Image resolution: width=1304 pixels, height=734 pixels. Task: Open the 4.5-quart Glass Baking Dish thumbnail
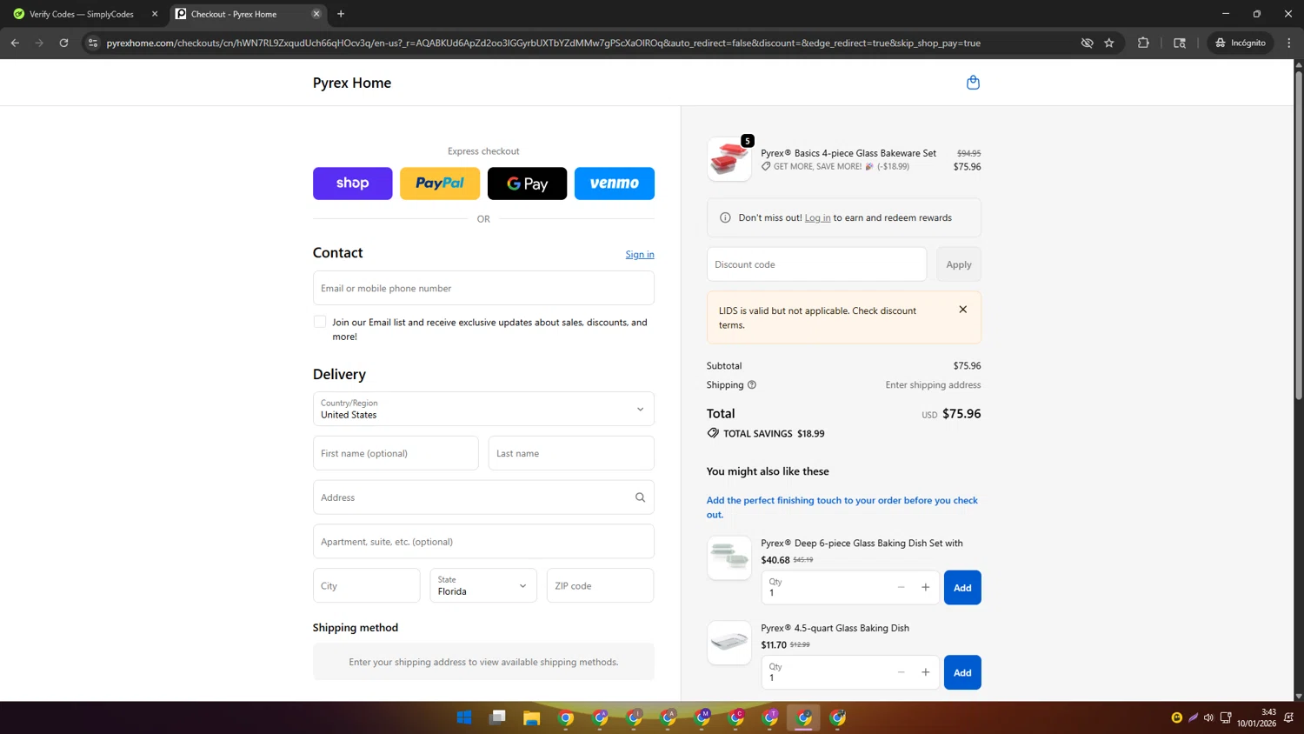pyautogui.click(x=729, y=643)
